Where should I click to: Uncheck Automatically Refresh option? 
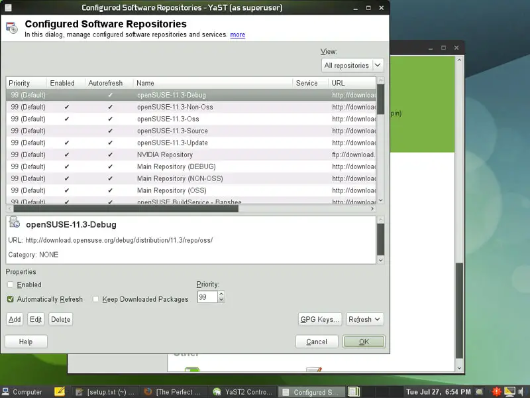[11, 299]
